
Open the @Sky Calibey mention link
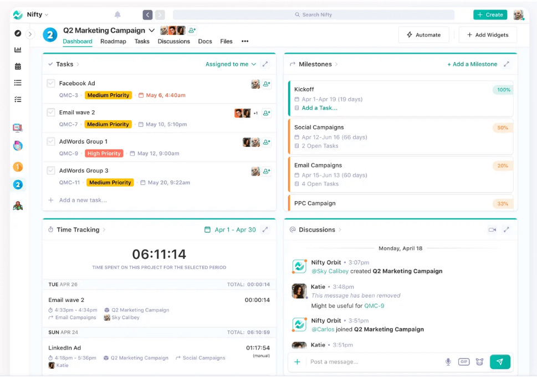[330, 271]
